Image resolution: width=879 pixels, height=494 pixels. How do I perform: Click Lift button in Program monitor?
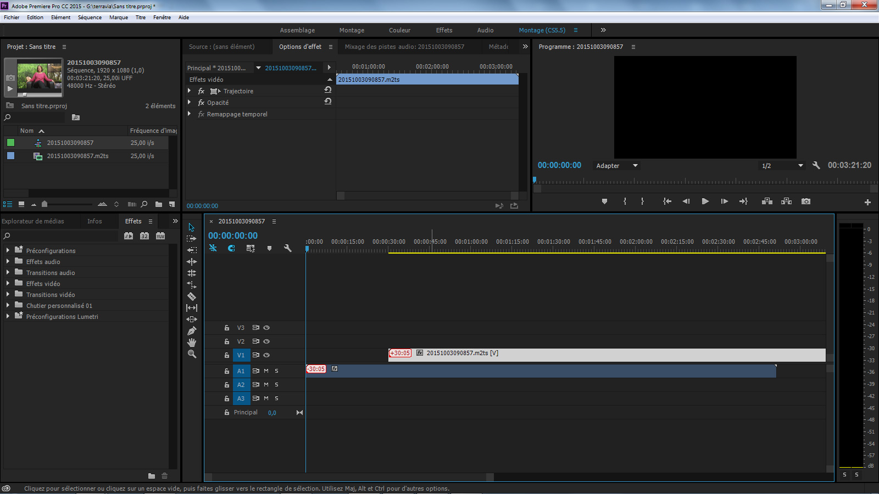coord(767,201)
